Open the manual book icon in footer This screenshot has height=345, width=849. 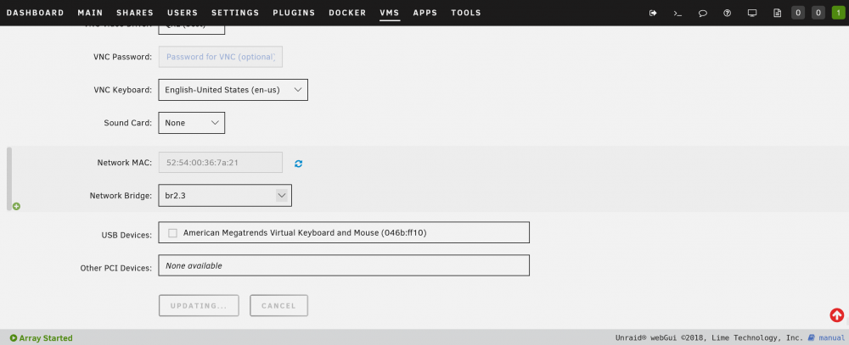pyautogui.click(x=811, y=338)
